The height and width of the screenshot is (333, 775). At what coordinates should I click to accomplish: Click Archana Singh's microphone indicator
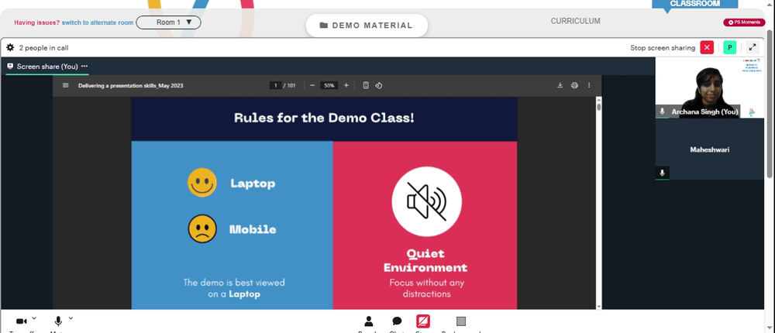[663, 112]
